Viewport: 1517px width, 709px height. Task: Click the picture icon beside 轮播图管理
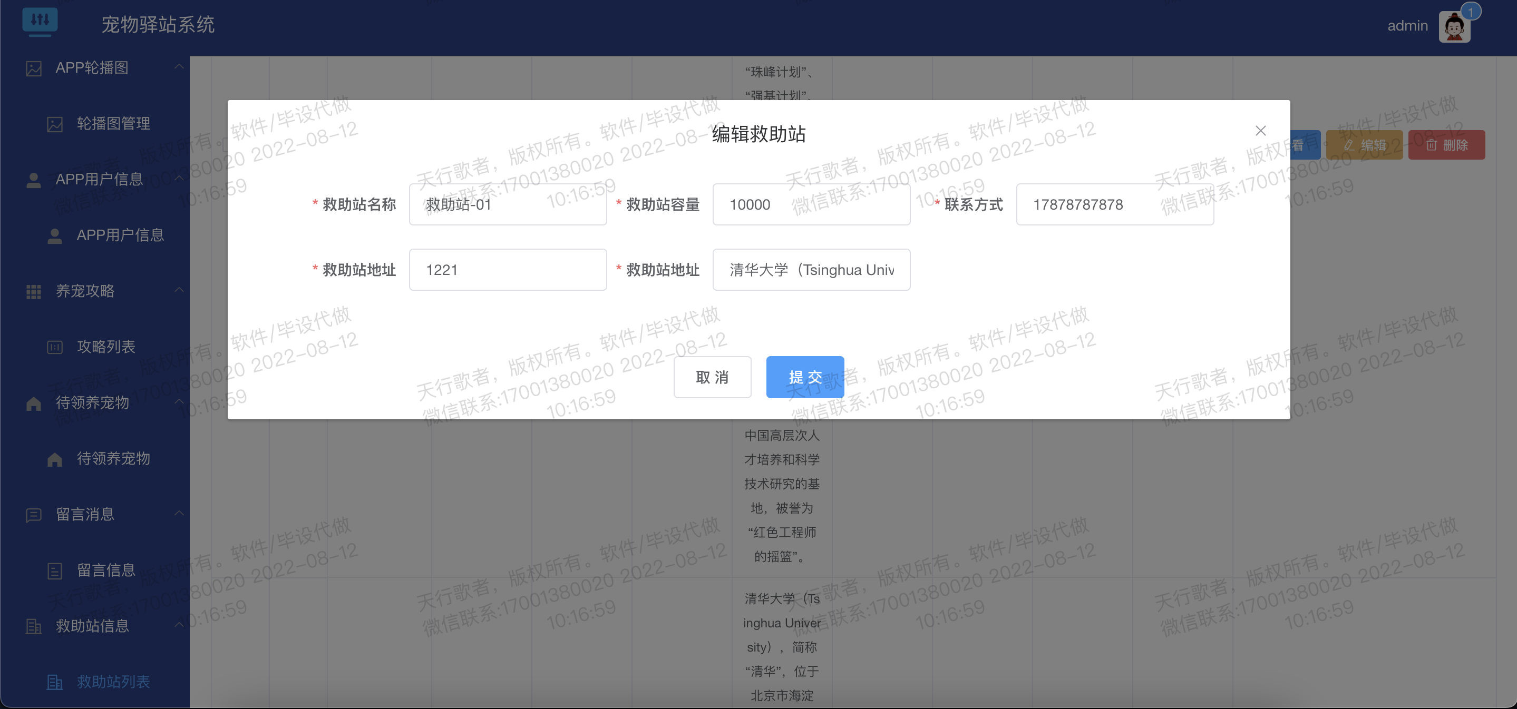tap(54, 124)
